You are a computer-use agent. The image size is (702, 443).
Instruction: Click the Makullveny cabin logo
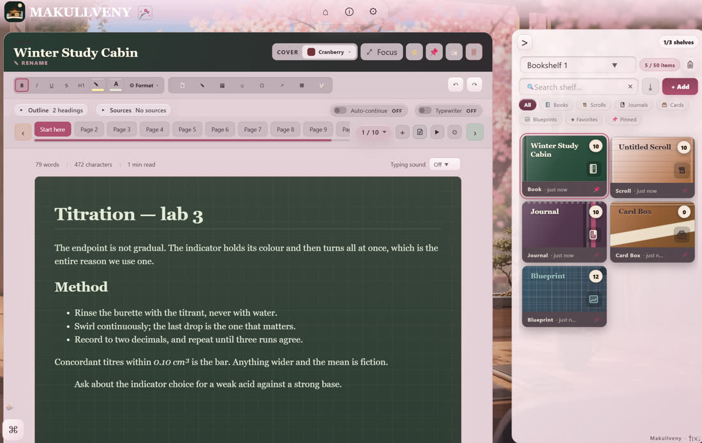click(x=14, y=11)
